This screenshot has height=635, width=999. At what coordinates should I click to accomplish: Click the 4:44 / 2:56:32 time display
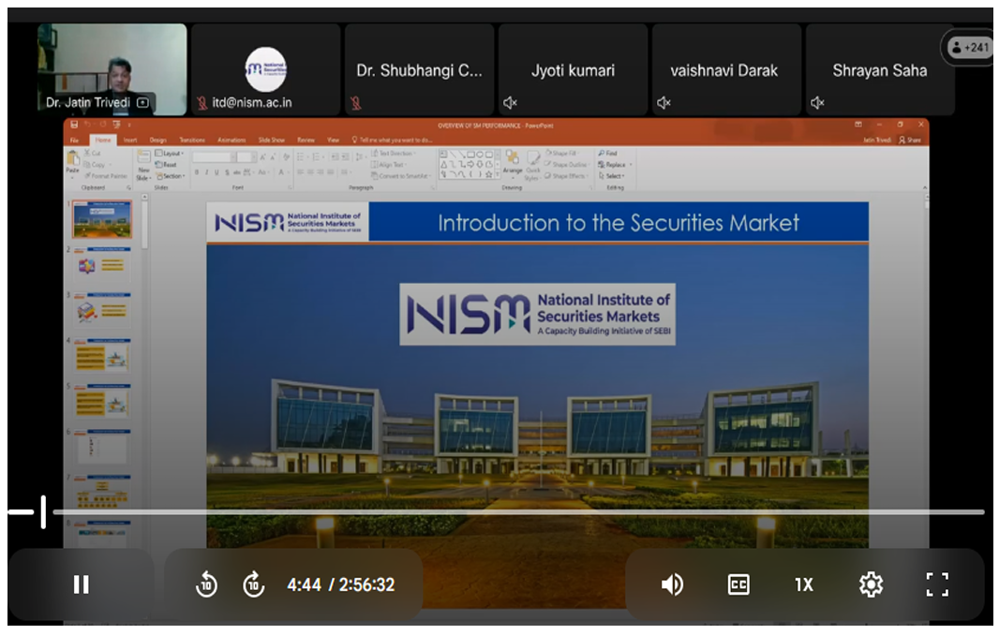(341, 584)
